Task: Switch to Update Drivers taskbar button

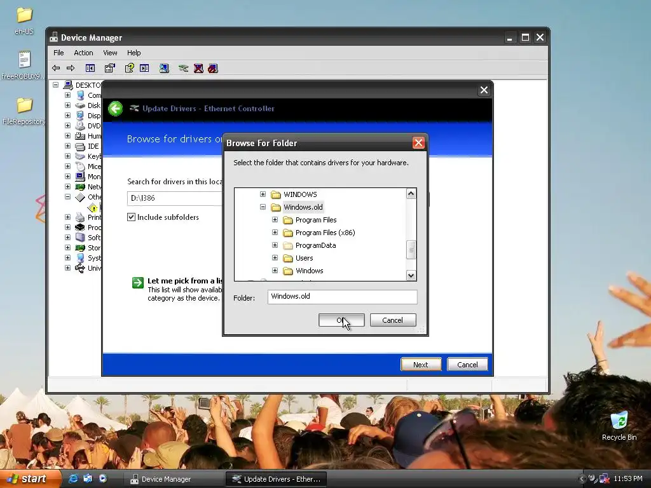Action: pos(276,479)
